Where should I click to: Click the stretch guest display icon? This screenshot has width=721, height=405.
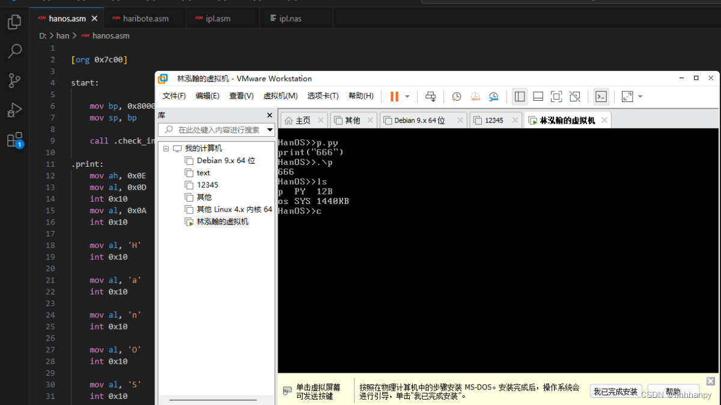pos(627,97)
